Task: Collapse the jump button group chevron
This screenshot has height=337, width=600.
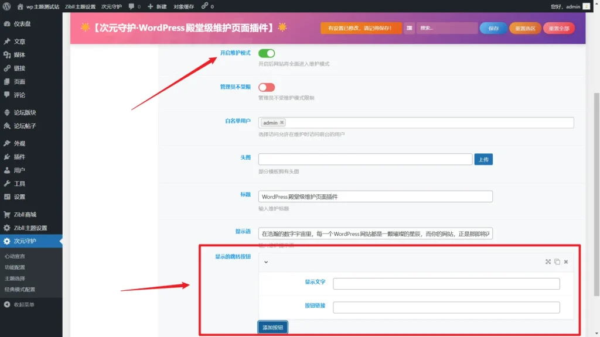Action: (x=266, y=262)
